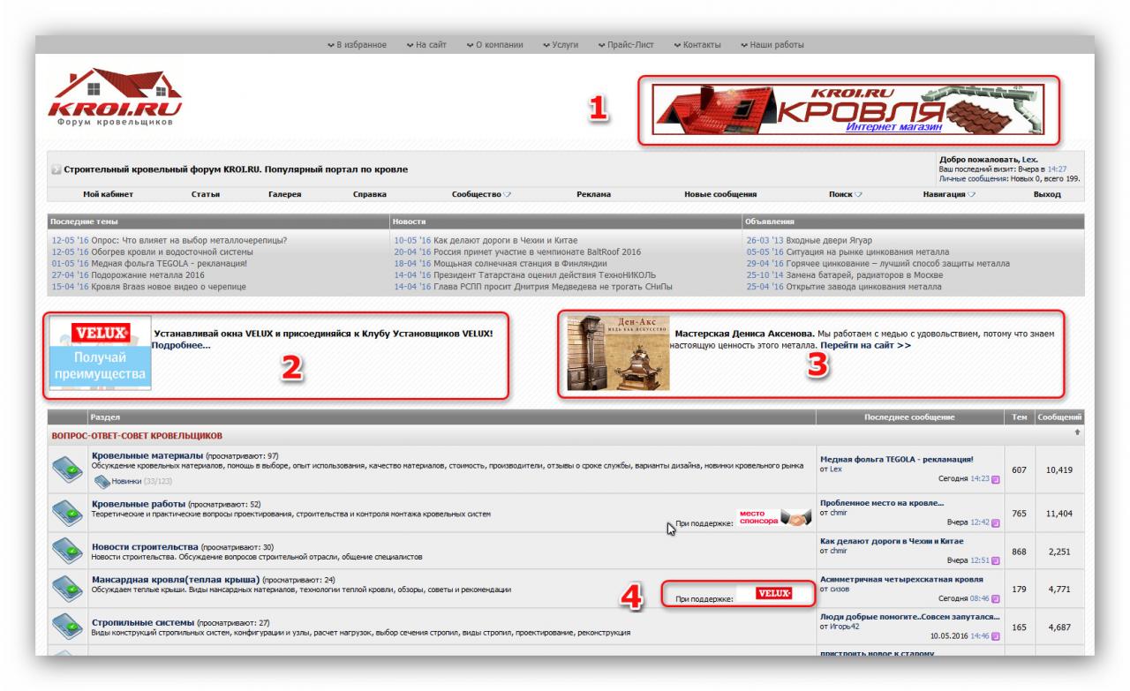Open the Медная фольга TEGOLA last message link
This screenshot has width=1130, height=691.
click(896, 459)
